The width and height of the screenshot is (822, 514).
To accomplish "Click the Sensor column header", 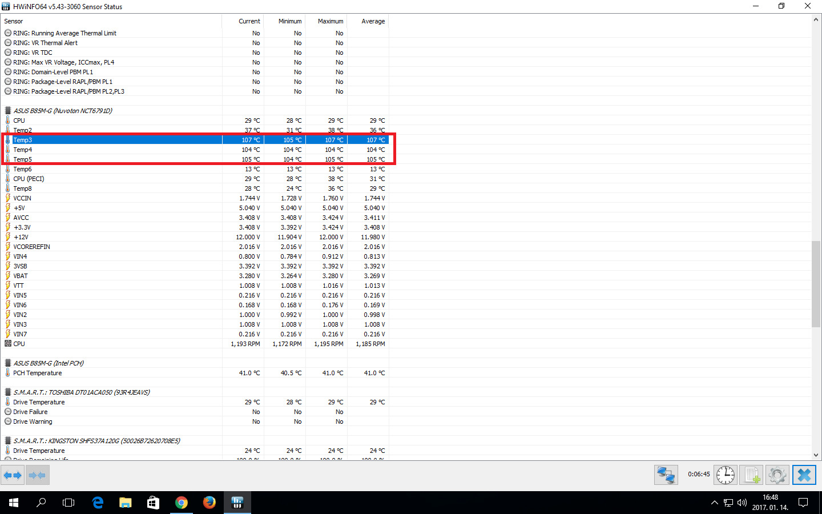I will [111, 21].
